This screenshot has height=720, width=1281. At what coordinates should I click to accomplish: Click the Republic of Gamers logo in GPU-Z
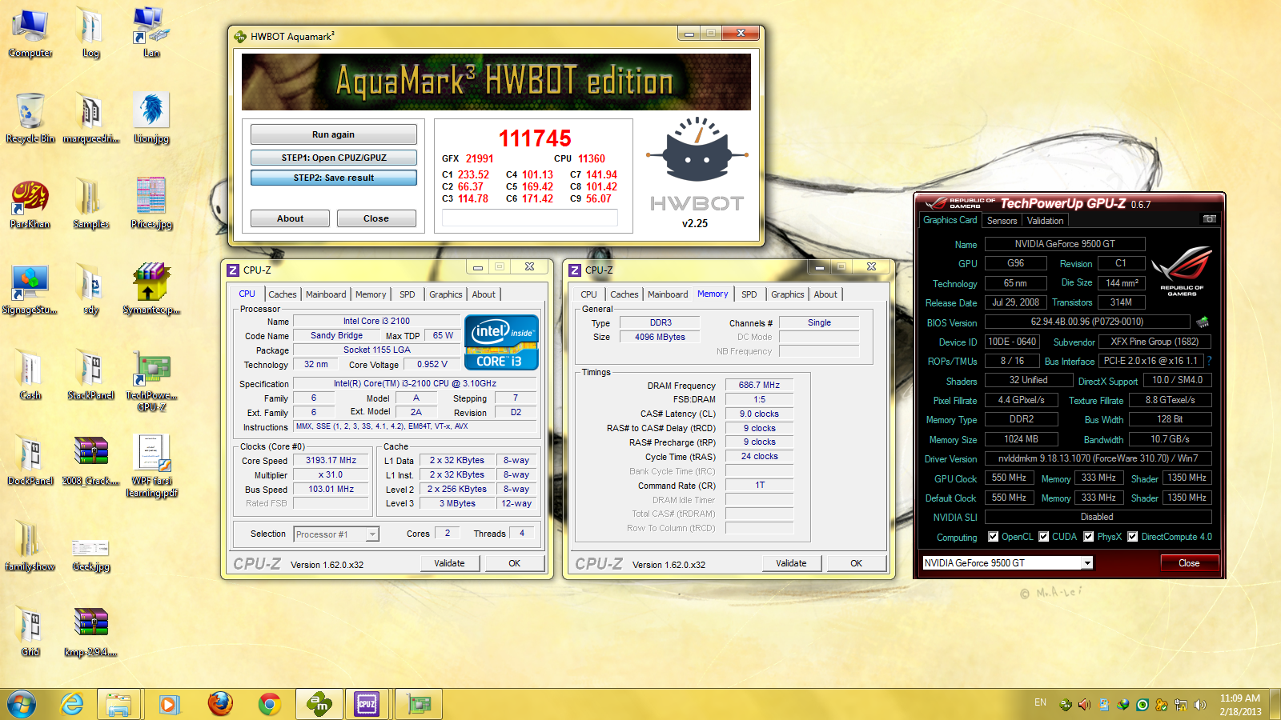coord(1182,273)
